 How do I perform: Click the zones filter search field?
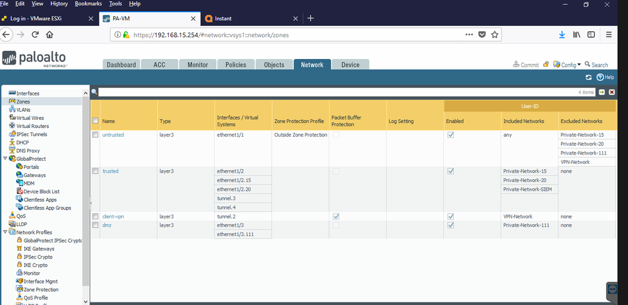click(x=347, y=92)
